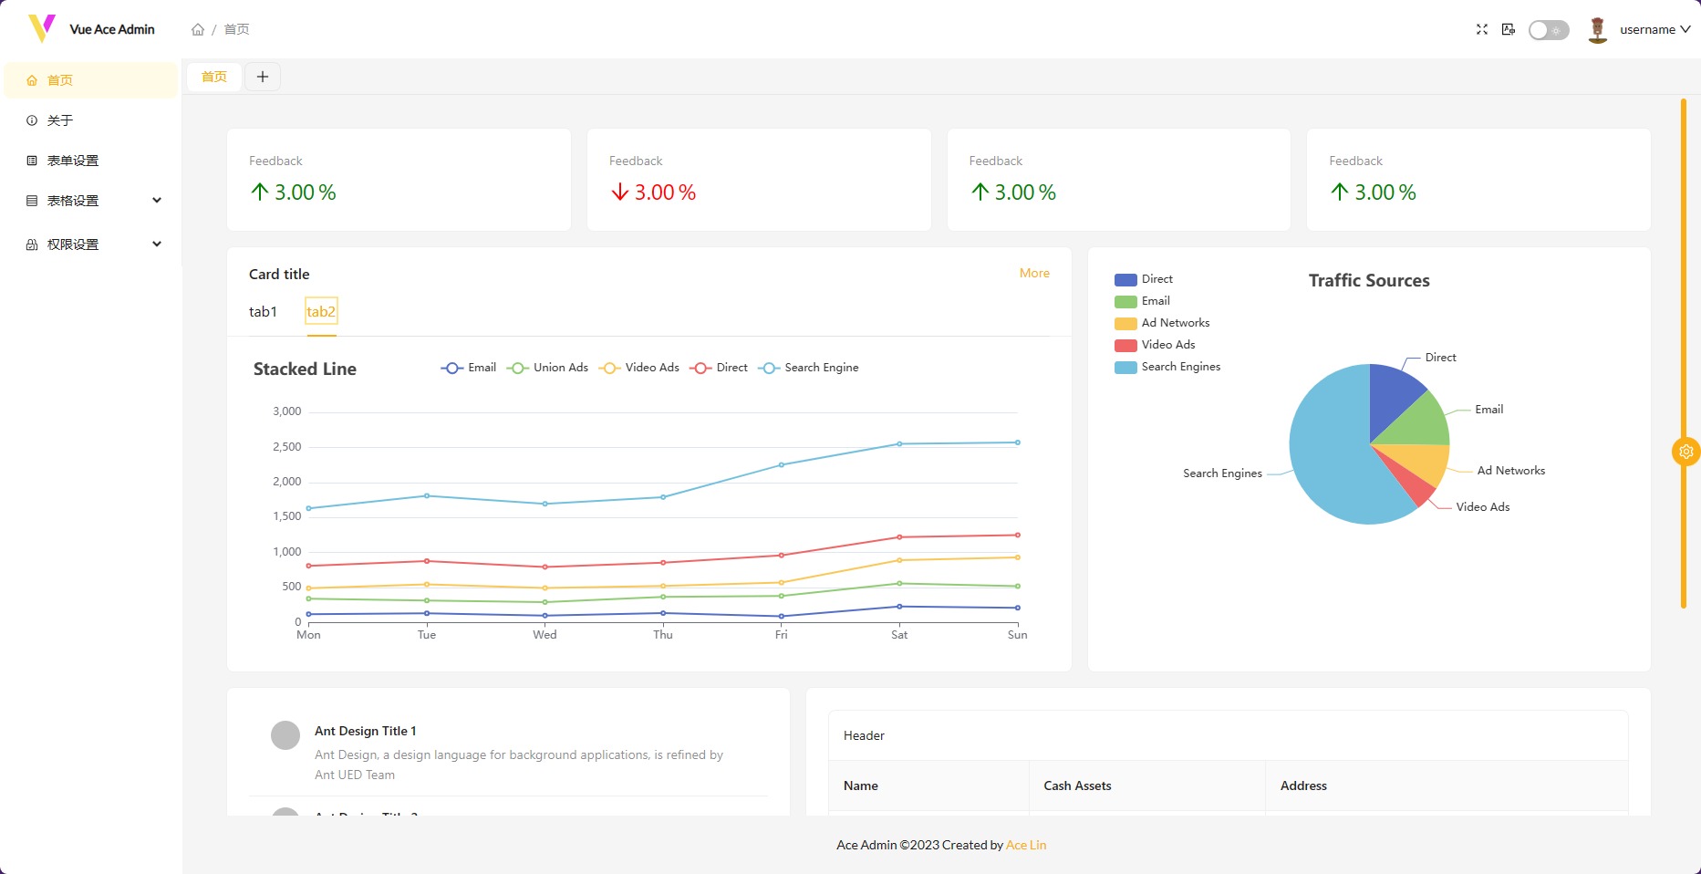
Task: Click the Email pie slice
Action: 1423,421
